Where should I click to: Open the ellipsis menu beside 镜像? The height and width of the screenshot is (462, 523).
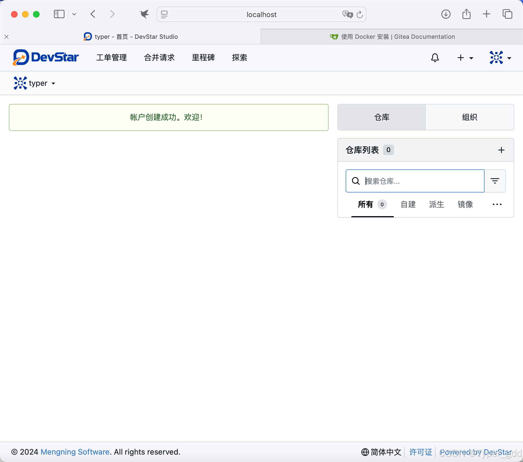(x=497, y=204)
